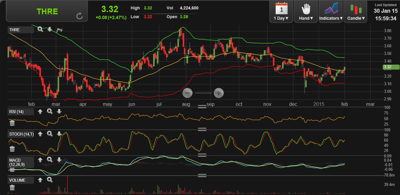Zoom out with the minus button
This screenshot has height=195, width=400.
pos(187,93)
